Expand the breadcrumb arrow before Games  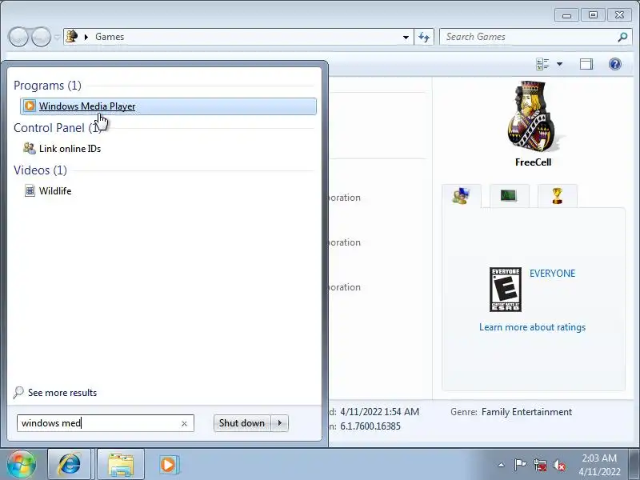[x=86, y=37]
